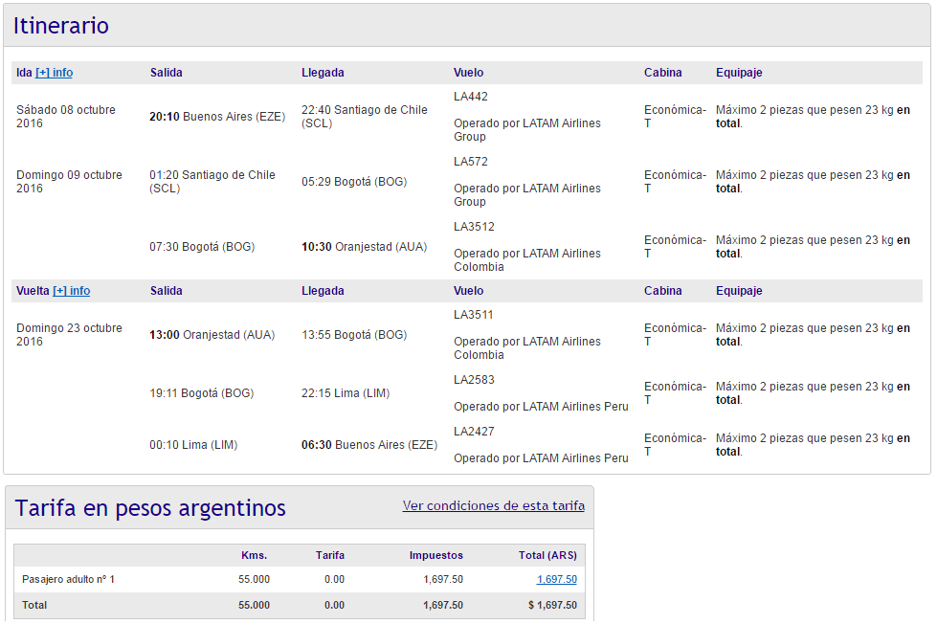
Task: Click arrival '22:40 Santiago de Chile (SCL)'
Action: point(365,117)
